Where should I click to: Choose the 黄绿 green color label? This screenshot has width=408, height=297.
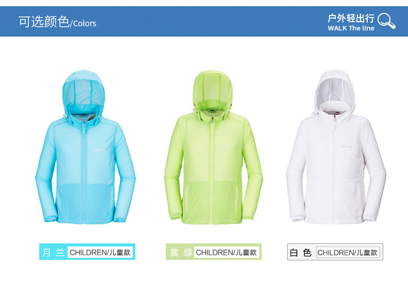coord(181,252)
